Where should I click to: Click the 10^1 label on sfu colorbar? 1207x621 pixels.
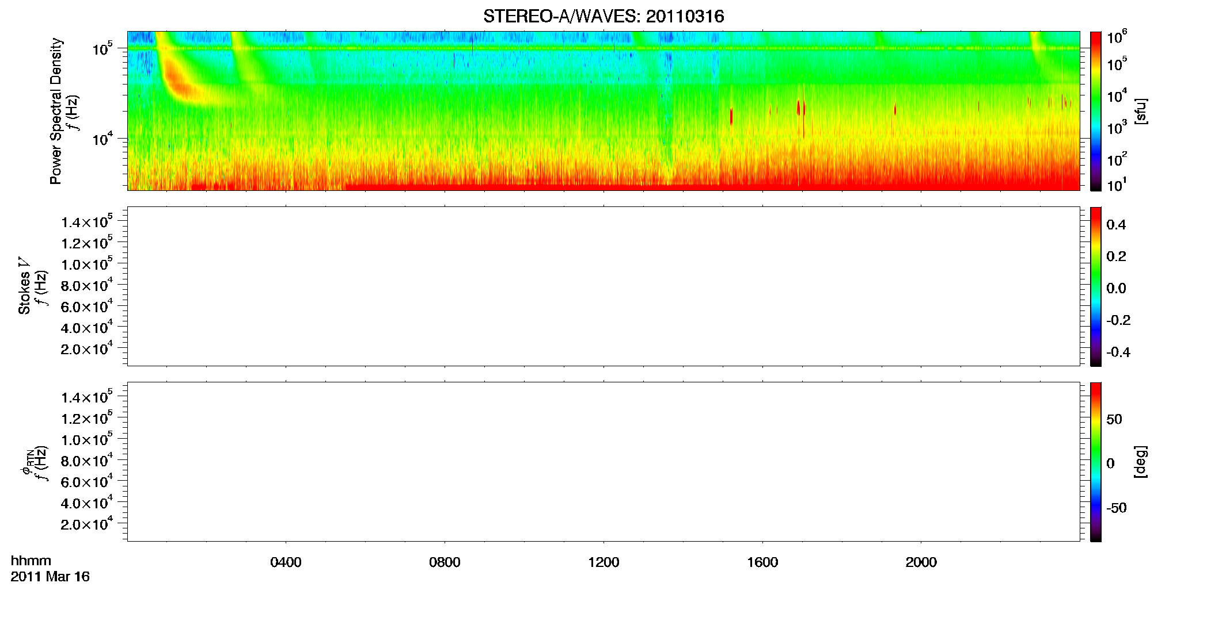1117,185
